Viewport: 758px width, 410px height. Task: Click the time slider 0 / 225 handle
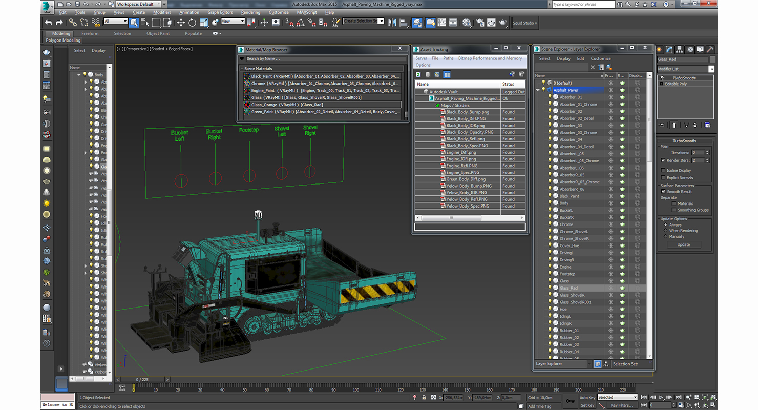click(142, 379)
